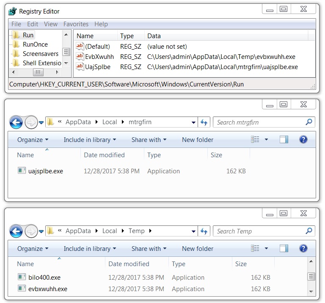Image resolution: width=325 pixels, height=303 pixels.
Task: Open more view options arrow in mtrgfirn window
Action: (266, 139)
